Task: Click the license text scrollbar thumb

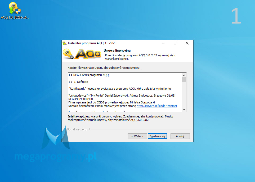Action: click(x=184, y=79)
